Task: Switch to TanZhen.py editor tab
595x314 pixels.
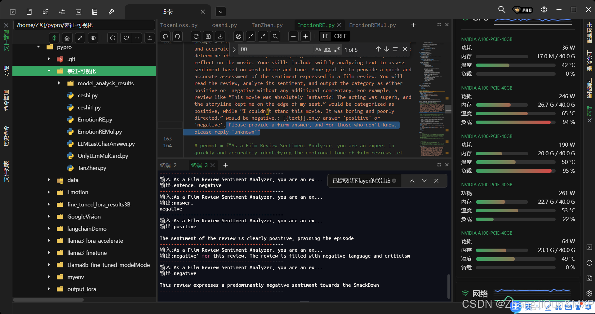Action: click(x=267, y=25)
